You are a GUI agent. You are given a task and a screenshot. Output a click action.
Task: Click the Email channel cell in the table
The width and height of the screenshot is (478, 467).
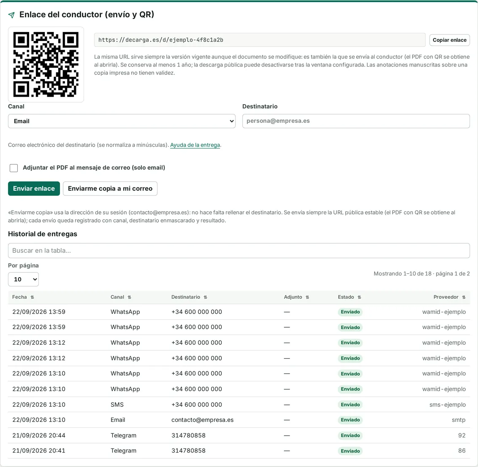pos(118,420)
